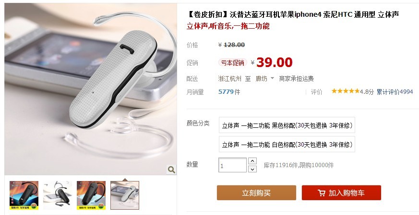Click the 加入购物车 add to cart button
The width and height of the screenshot is (419, 215).
click(341, 192)
